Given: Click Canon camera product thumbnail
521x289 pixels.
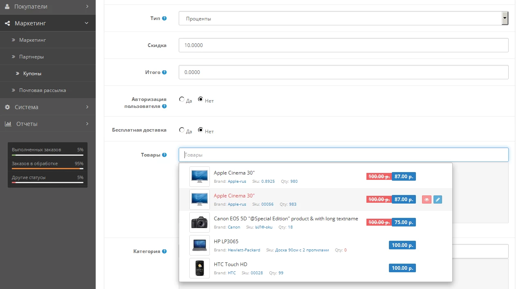Looking at the screenshot, I should pyautogui.click(x=200, y=222).
